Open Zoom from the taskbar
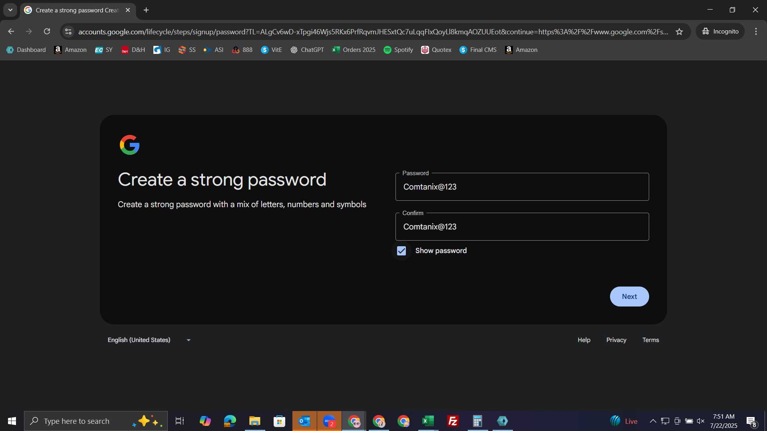The image size is (767, 431). pyautogui.click(x=329, y=421)
